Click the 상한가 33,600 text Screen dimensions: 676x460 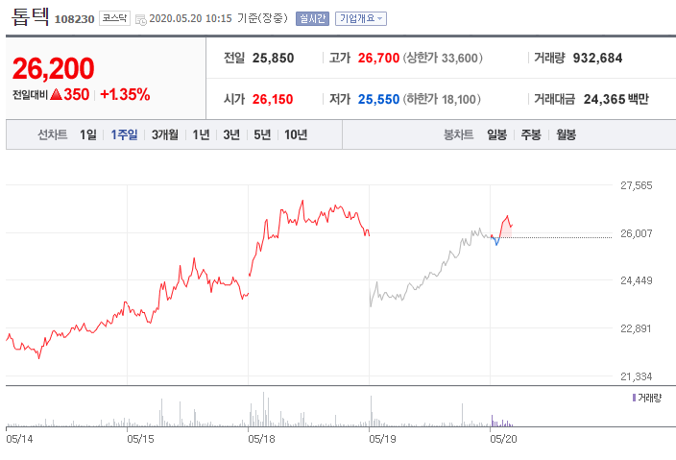pyautogui.click(x=443, y=58)
